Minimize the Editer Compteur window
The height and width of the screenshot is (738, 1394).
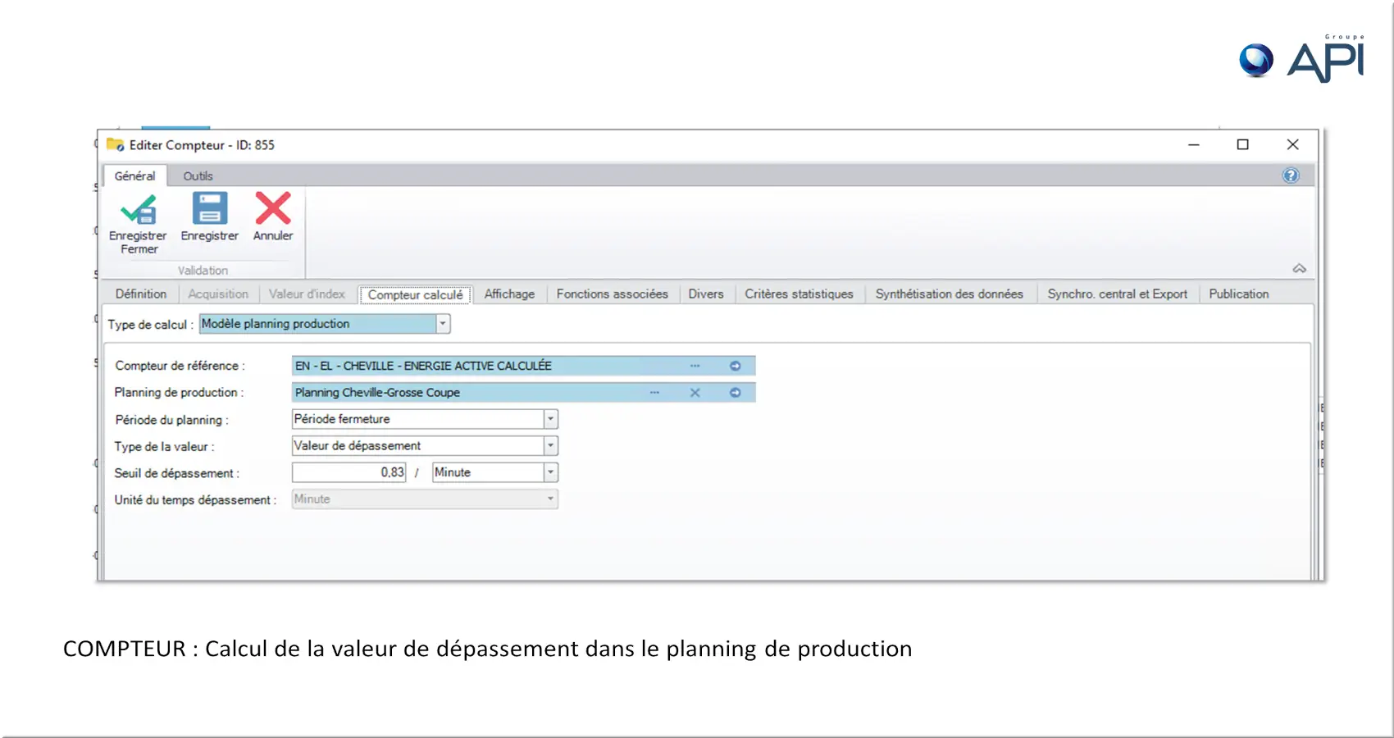[x=1194, y=144]
